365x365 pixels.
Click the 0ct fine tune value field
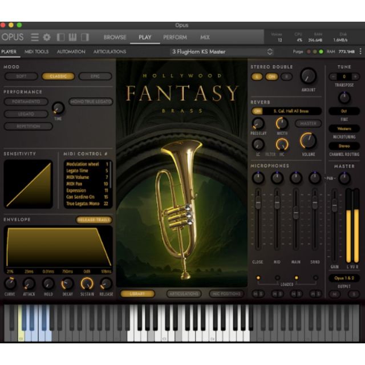point(344,111)
